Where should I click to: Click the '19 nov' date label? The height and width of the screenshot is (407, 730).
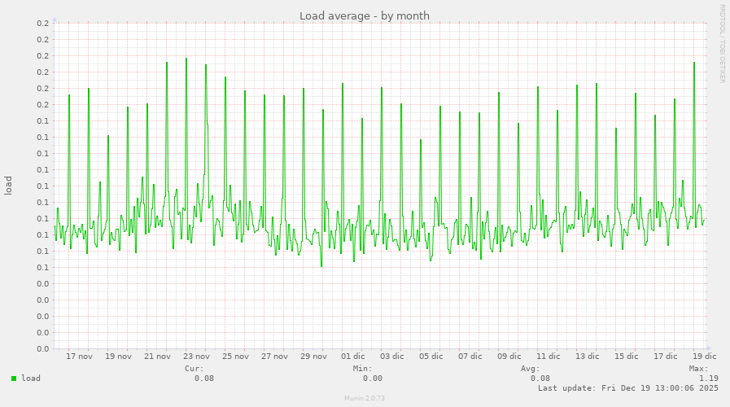118,357
